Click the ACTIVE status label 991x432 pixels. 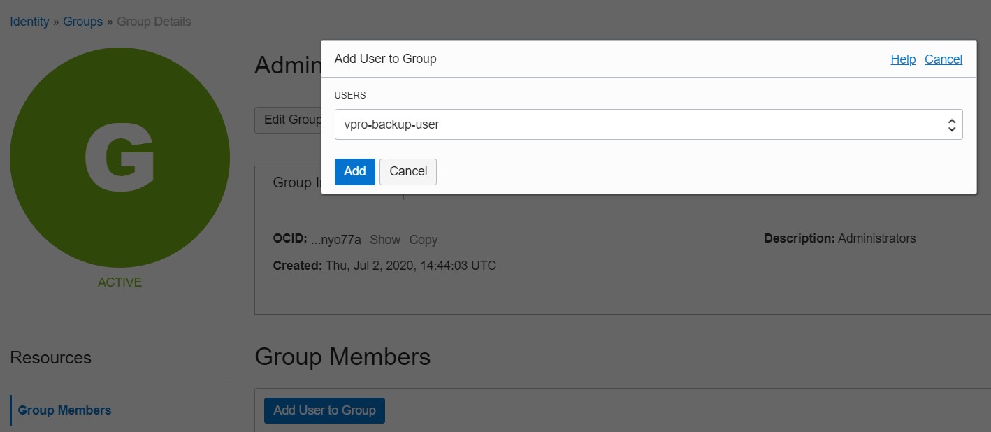click(120, 282)
